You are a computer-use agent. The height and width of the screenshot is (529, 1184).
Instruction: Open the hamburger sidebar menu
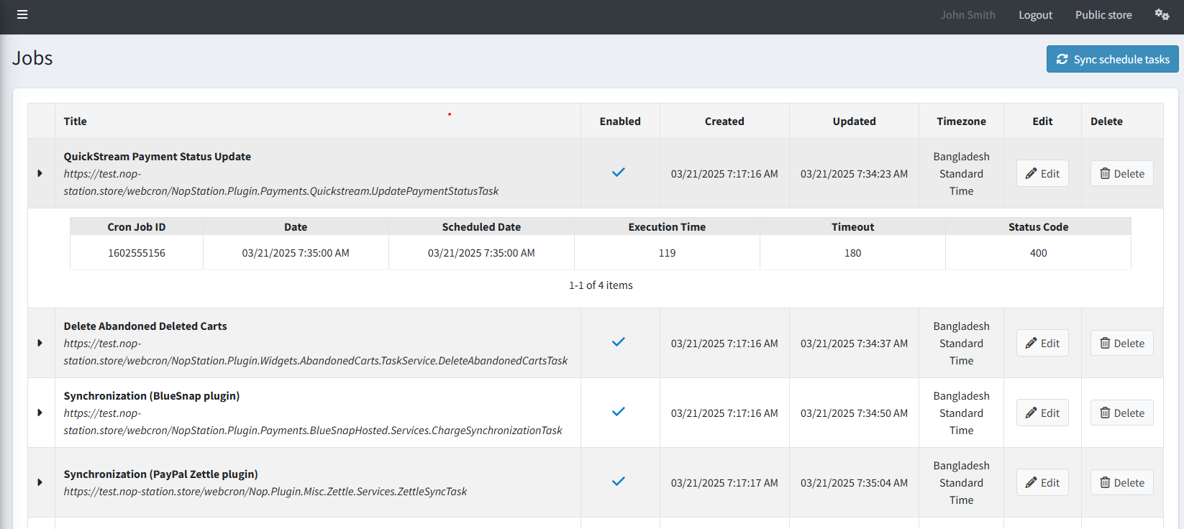22,14
